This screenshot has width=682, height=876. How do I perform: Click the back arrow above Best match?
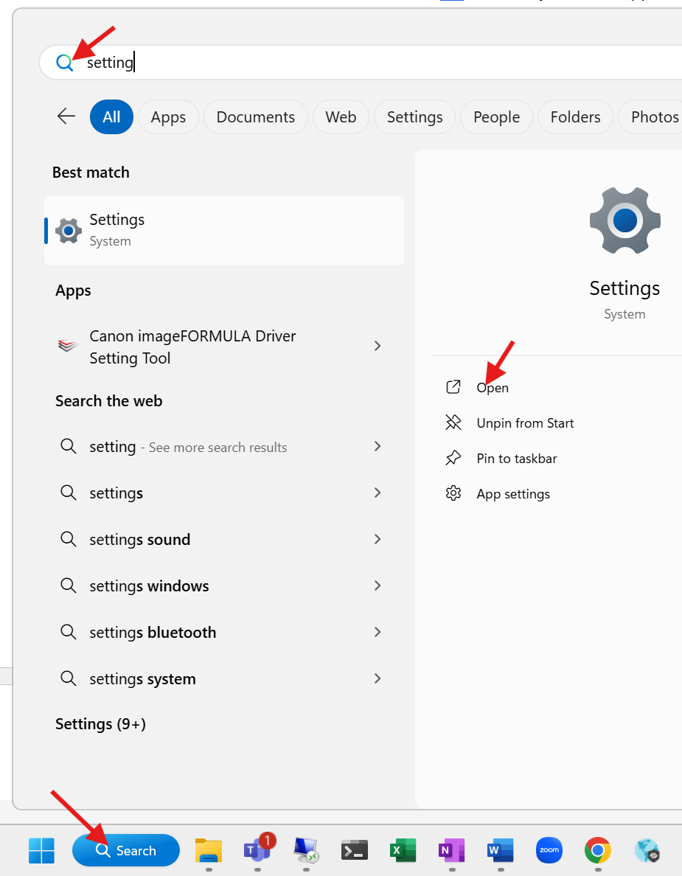[x=66, y=117]
